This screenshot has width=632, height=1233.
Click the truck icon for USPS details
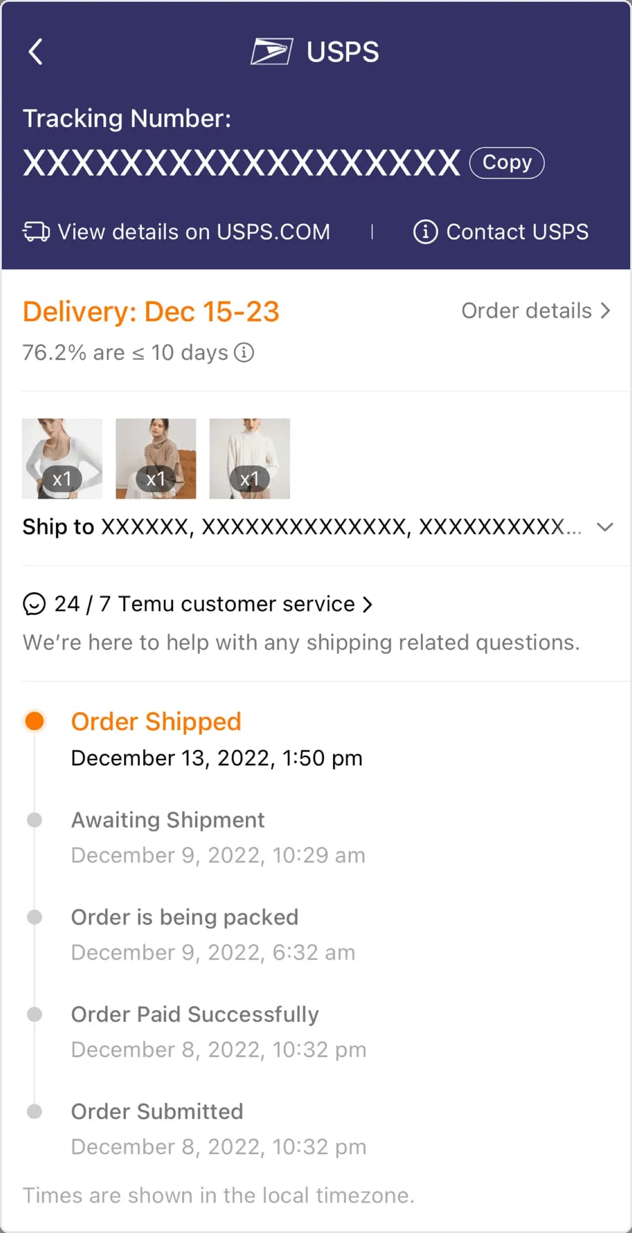pyautogui.click(x=36, y=231)
